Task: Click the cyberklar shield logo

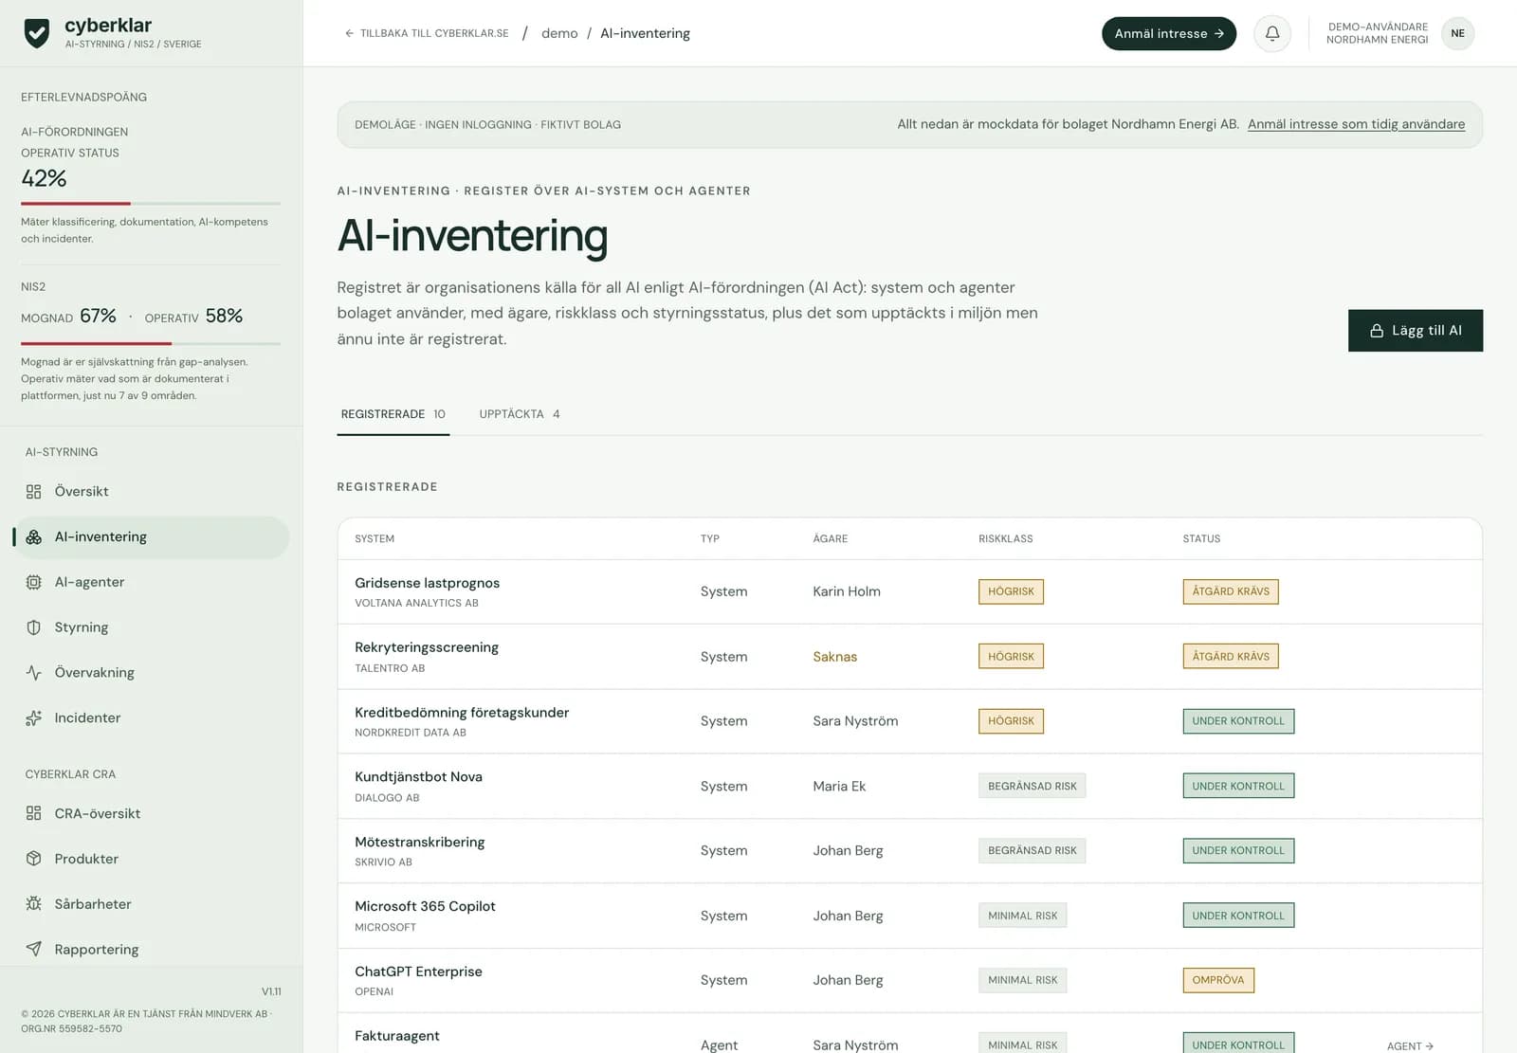Action: 37,33
